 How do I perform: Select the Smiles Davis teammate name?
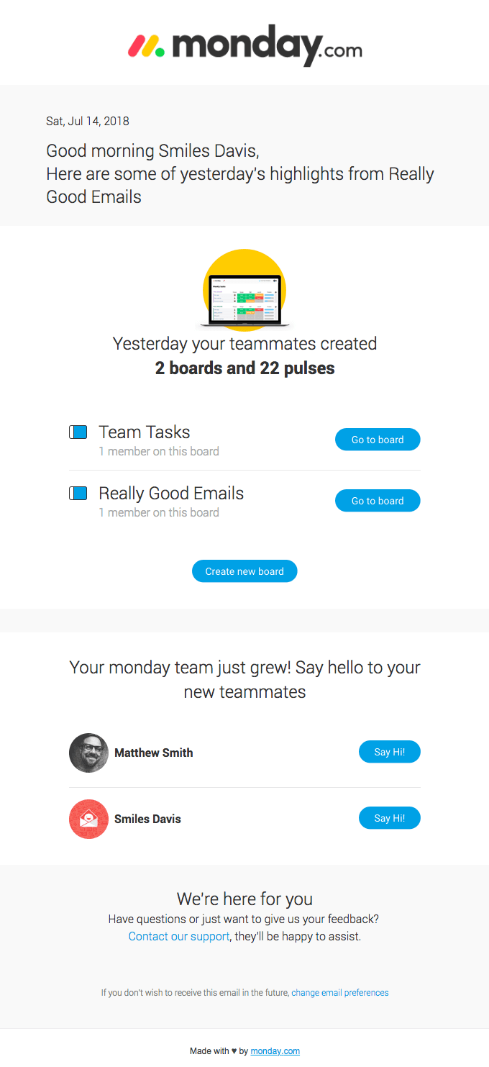(x=147, y=819)
